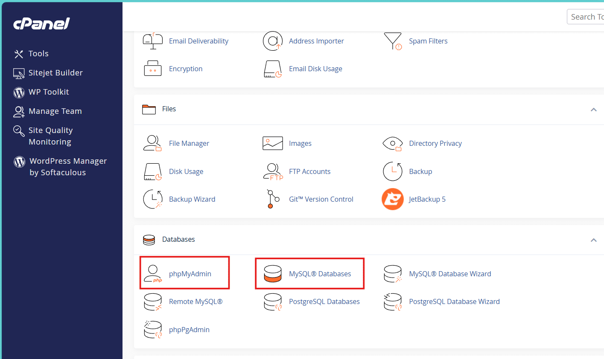Image resolution: width=604 pixels, height=359 pixels.
Task: Click the Email Deliverability mailbox icon
Action: click(x=153, y=41)
